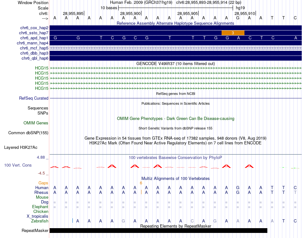
Task: Click the Window Position label
Action: point(33,3)
